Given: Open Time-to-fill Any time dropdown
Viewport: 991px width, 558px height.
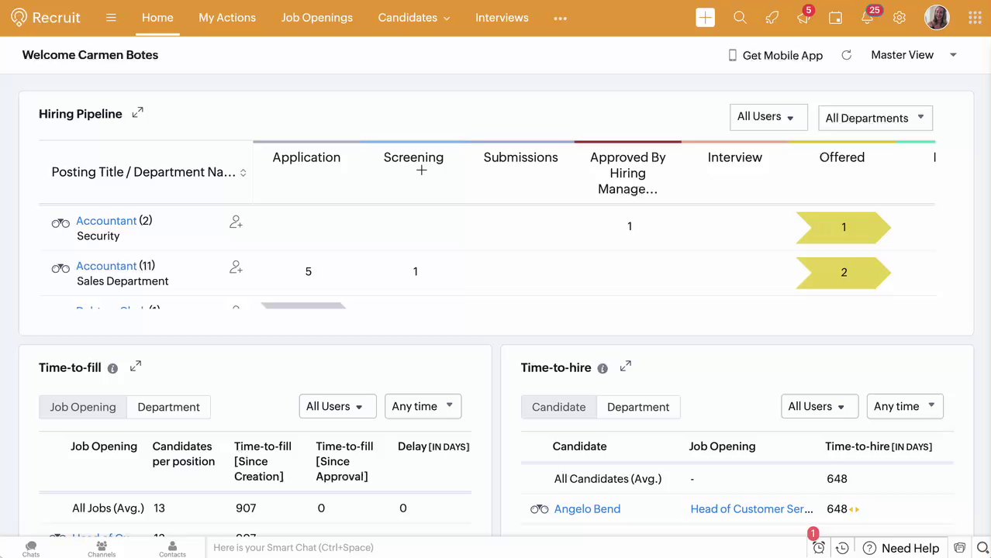Looking at the screenshot, I should click(x=423, y=406).
